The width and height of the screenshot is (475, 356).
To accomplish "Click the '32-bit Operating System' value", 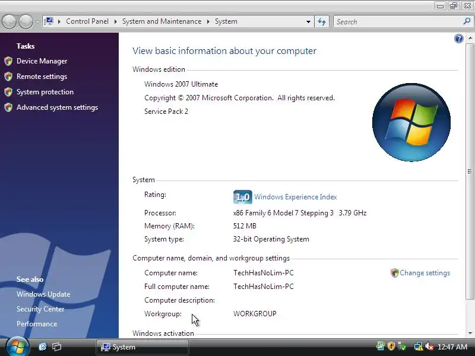I will [271, 239].
